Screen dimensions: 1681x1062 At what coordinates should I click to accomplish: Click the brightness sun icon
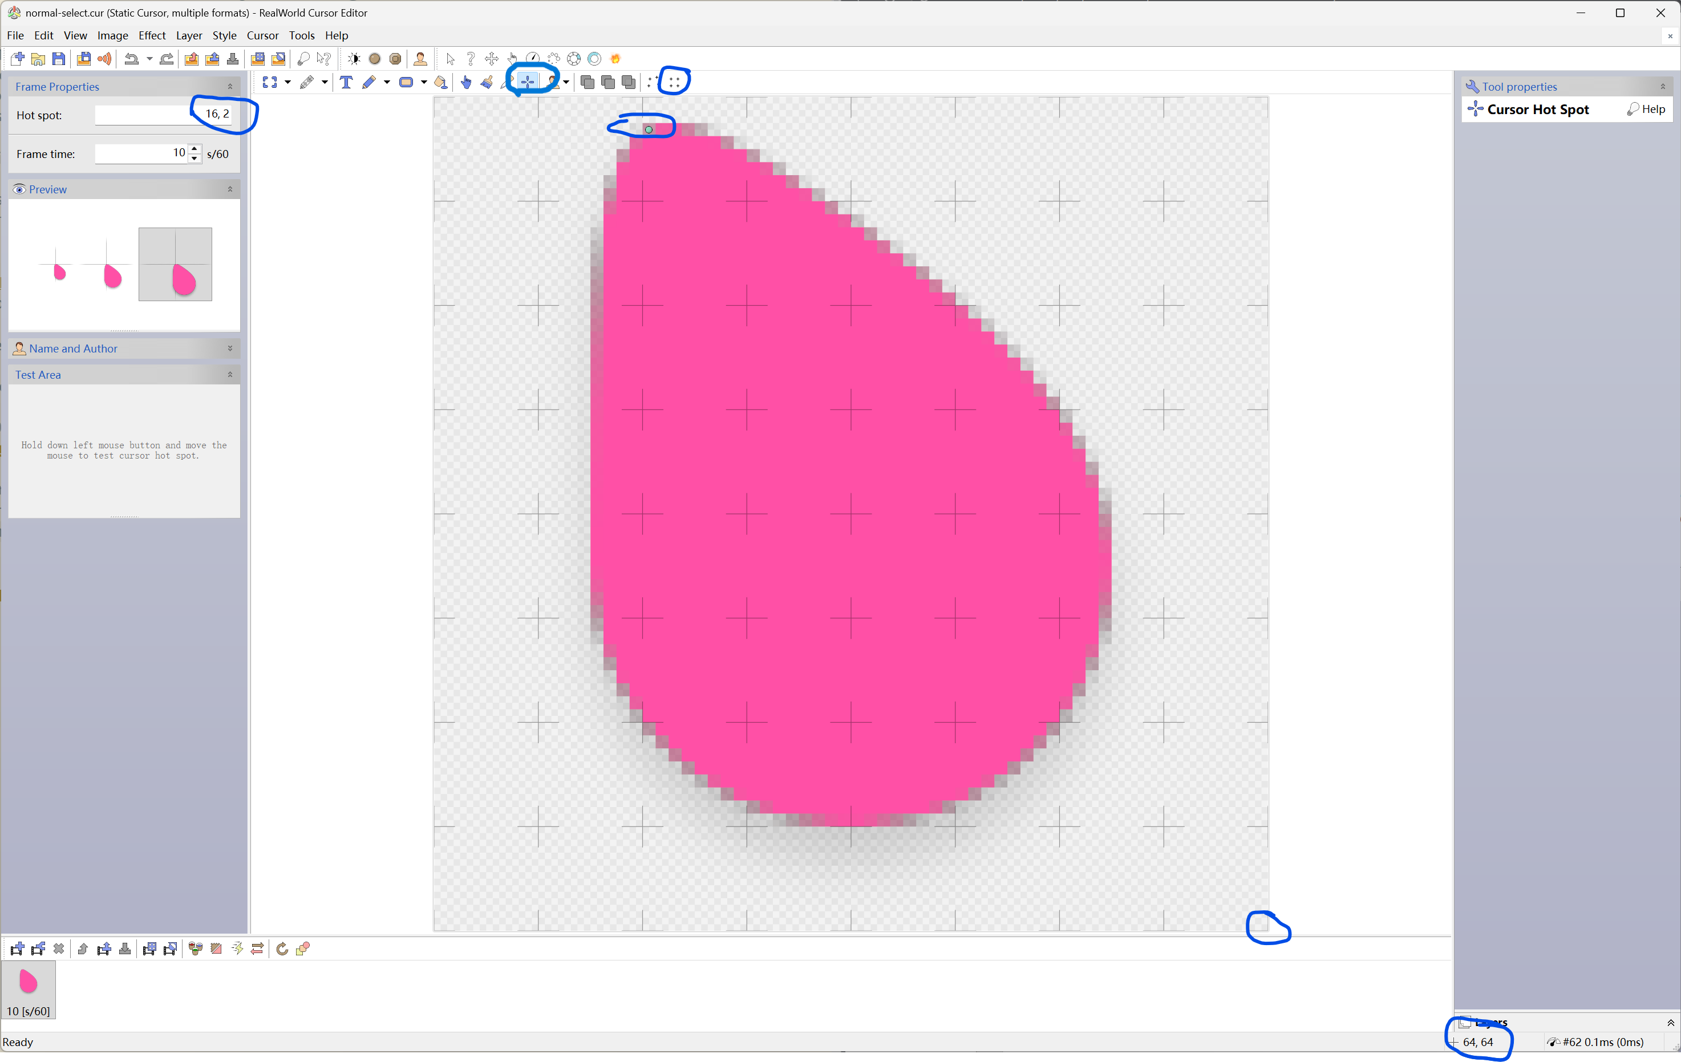(354, 59)
